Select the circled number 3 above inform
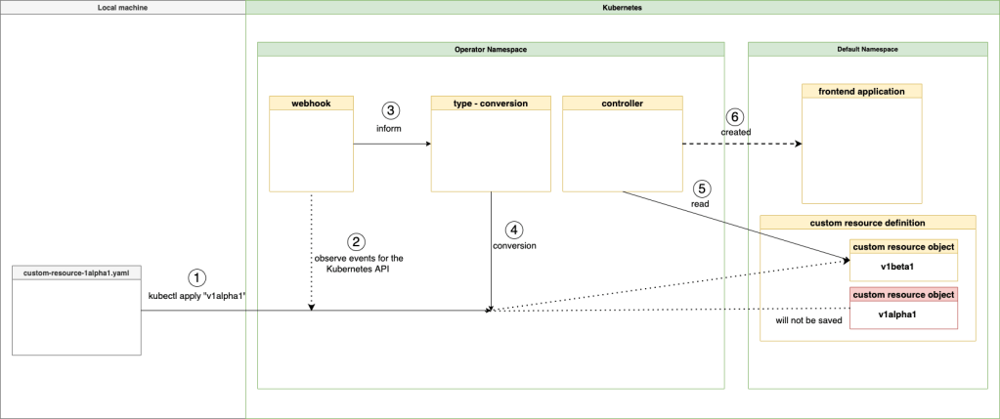1000x419 pixels. (391, 110)
